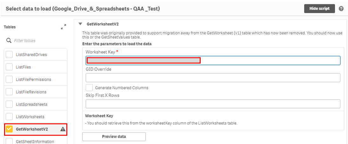Check the ListSpreadsheets checkbox
This screenshot has height=144, width=348.
[9, 104]
